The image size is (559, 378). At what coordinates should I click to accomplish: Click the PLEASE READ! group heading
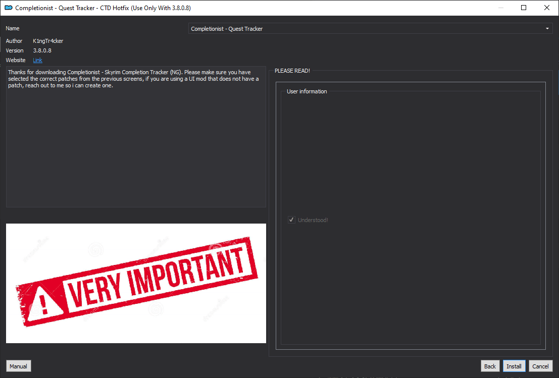tap(292, 71)
